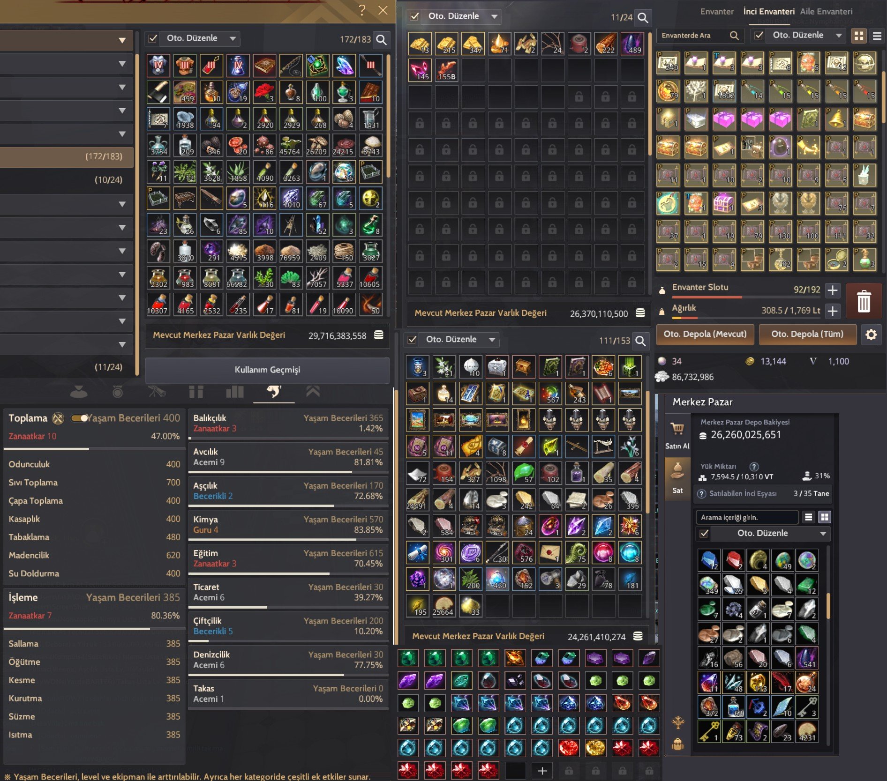Switch Merkez Pazar list to grid view
887x781 pixels.
click(x=824, y=517)
